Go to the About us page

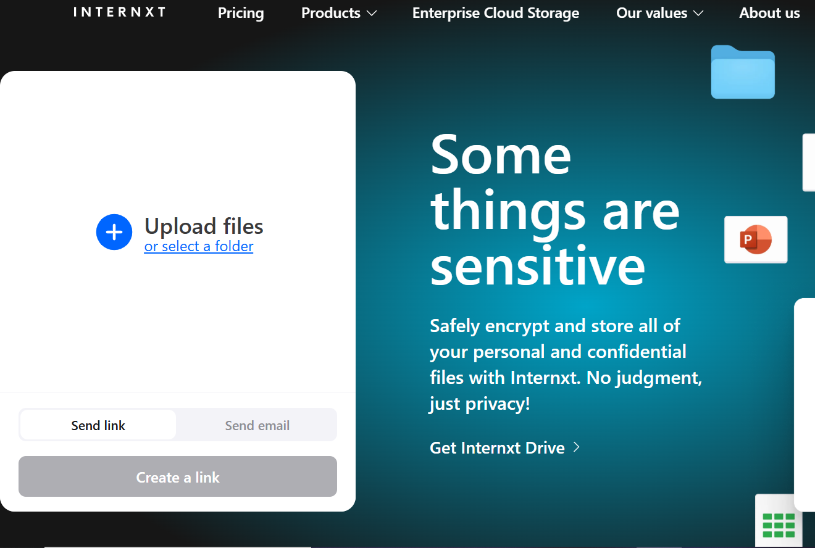(x=769, y=13)
